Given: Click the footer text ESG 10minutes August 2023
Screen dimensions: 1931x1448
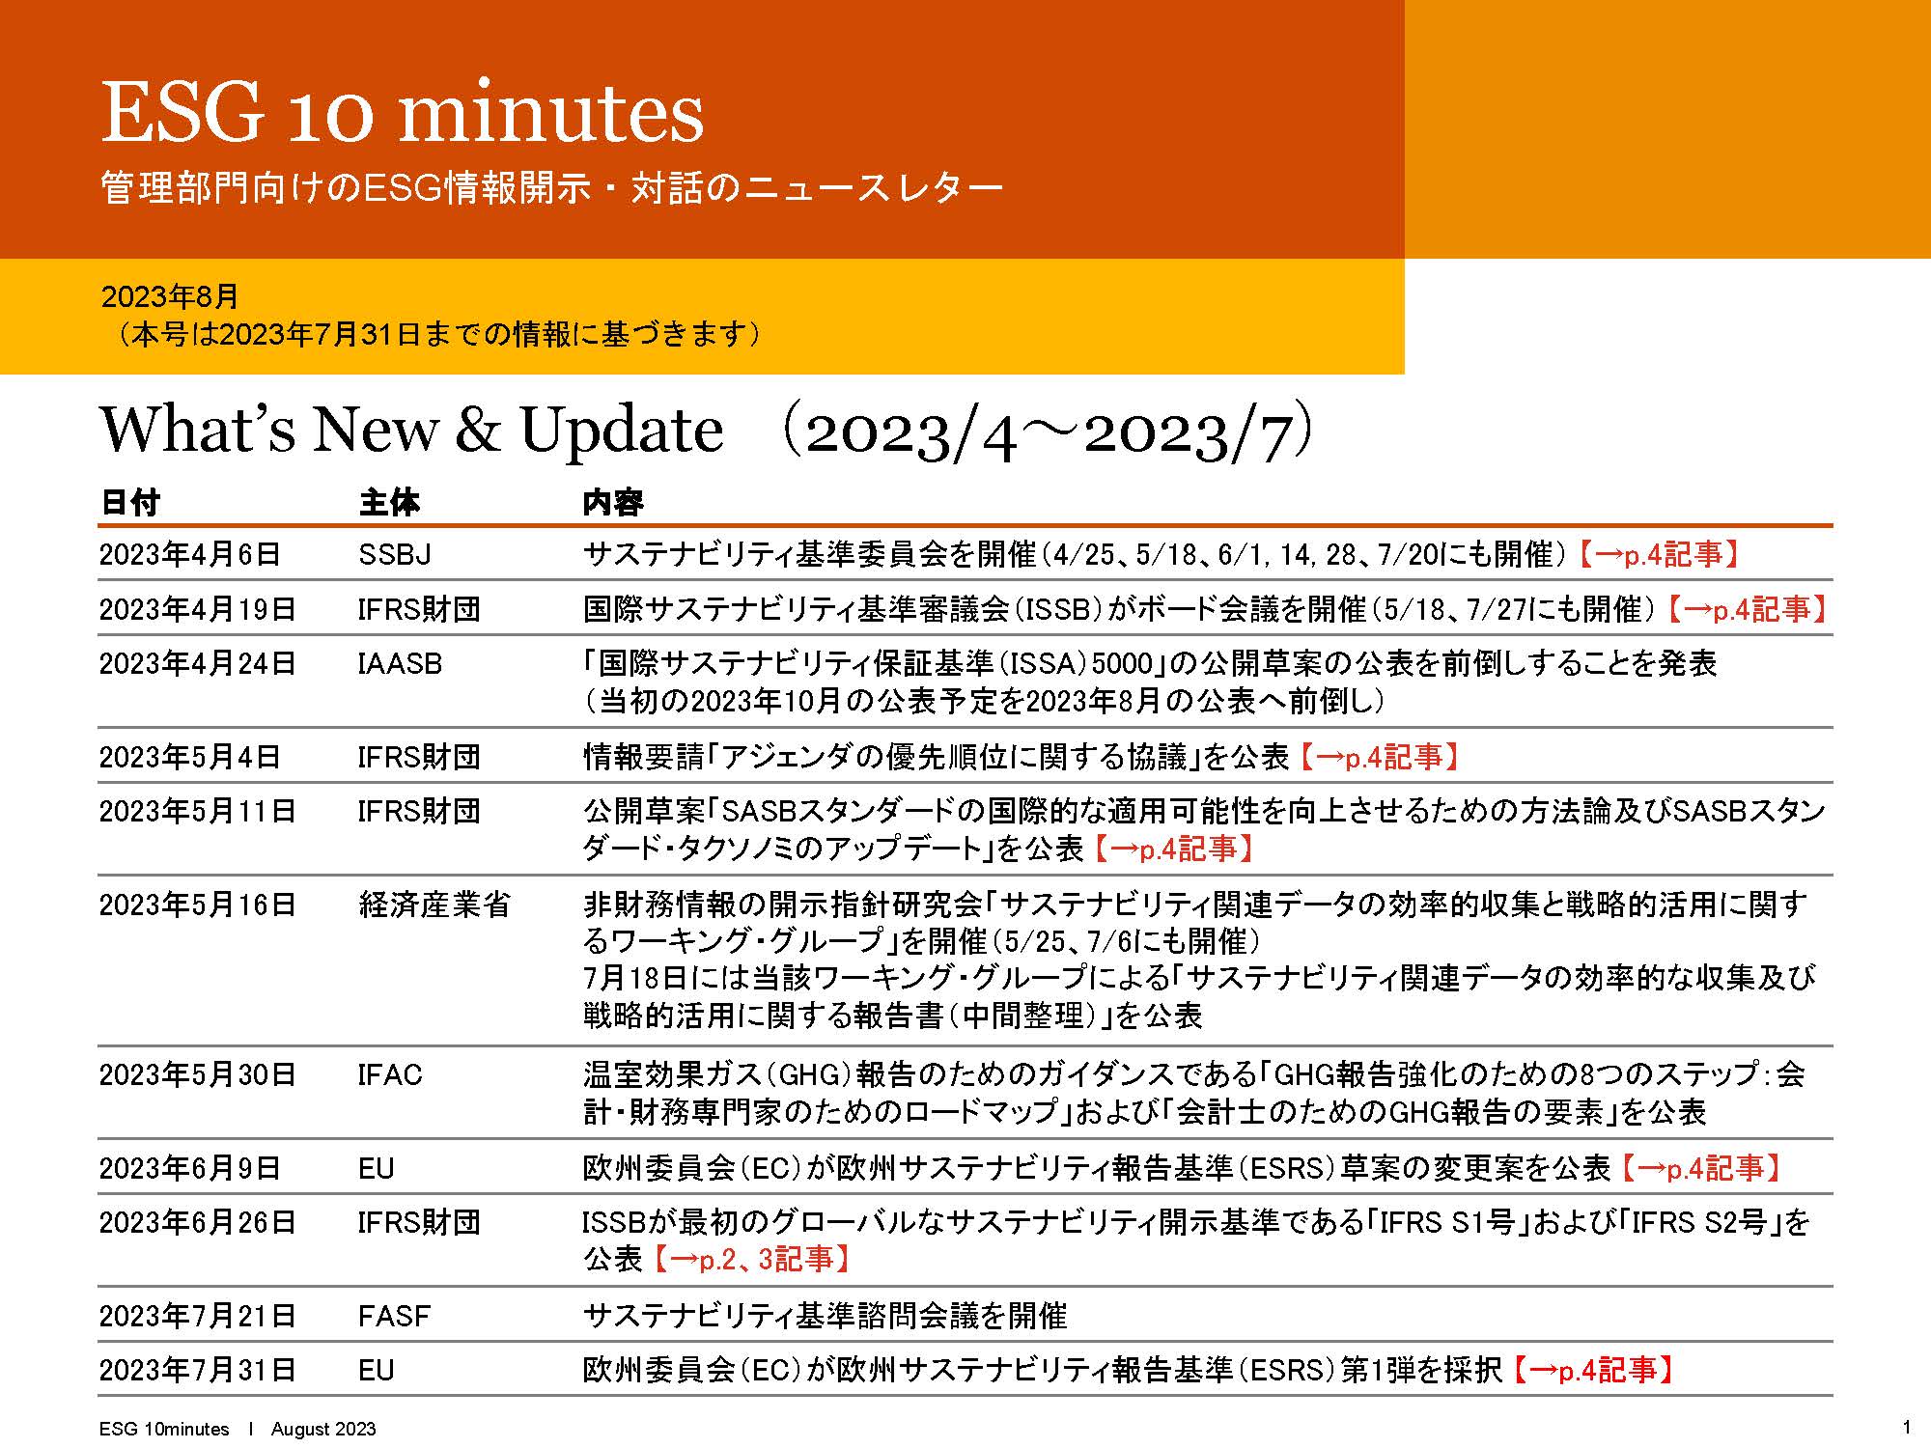Looking at the screenshot, I should pos(237,1429).
